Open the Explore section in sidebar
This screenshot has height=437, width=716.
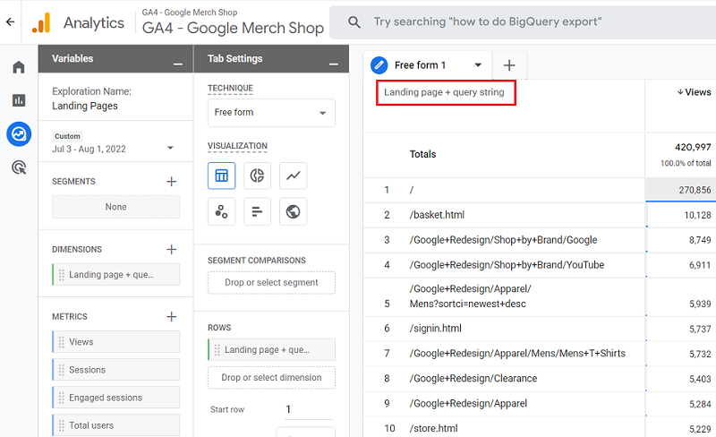(19, 134)
